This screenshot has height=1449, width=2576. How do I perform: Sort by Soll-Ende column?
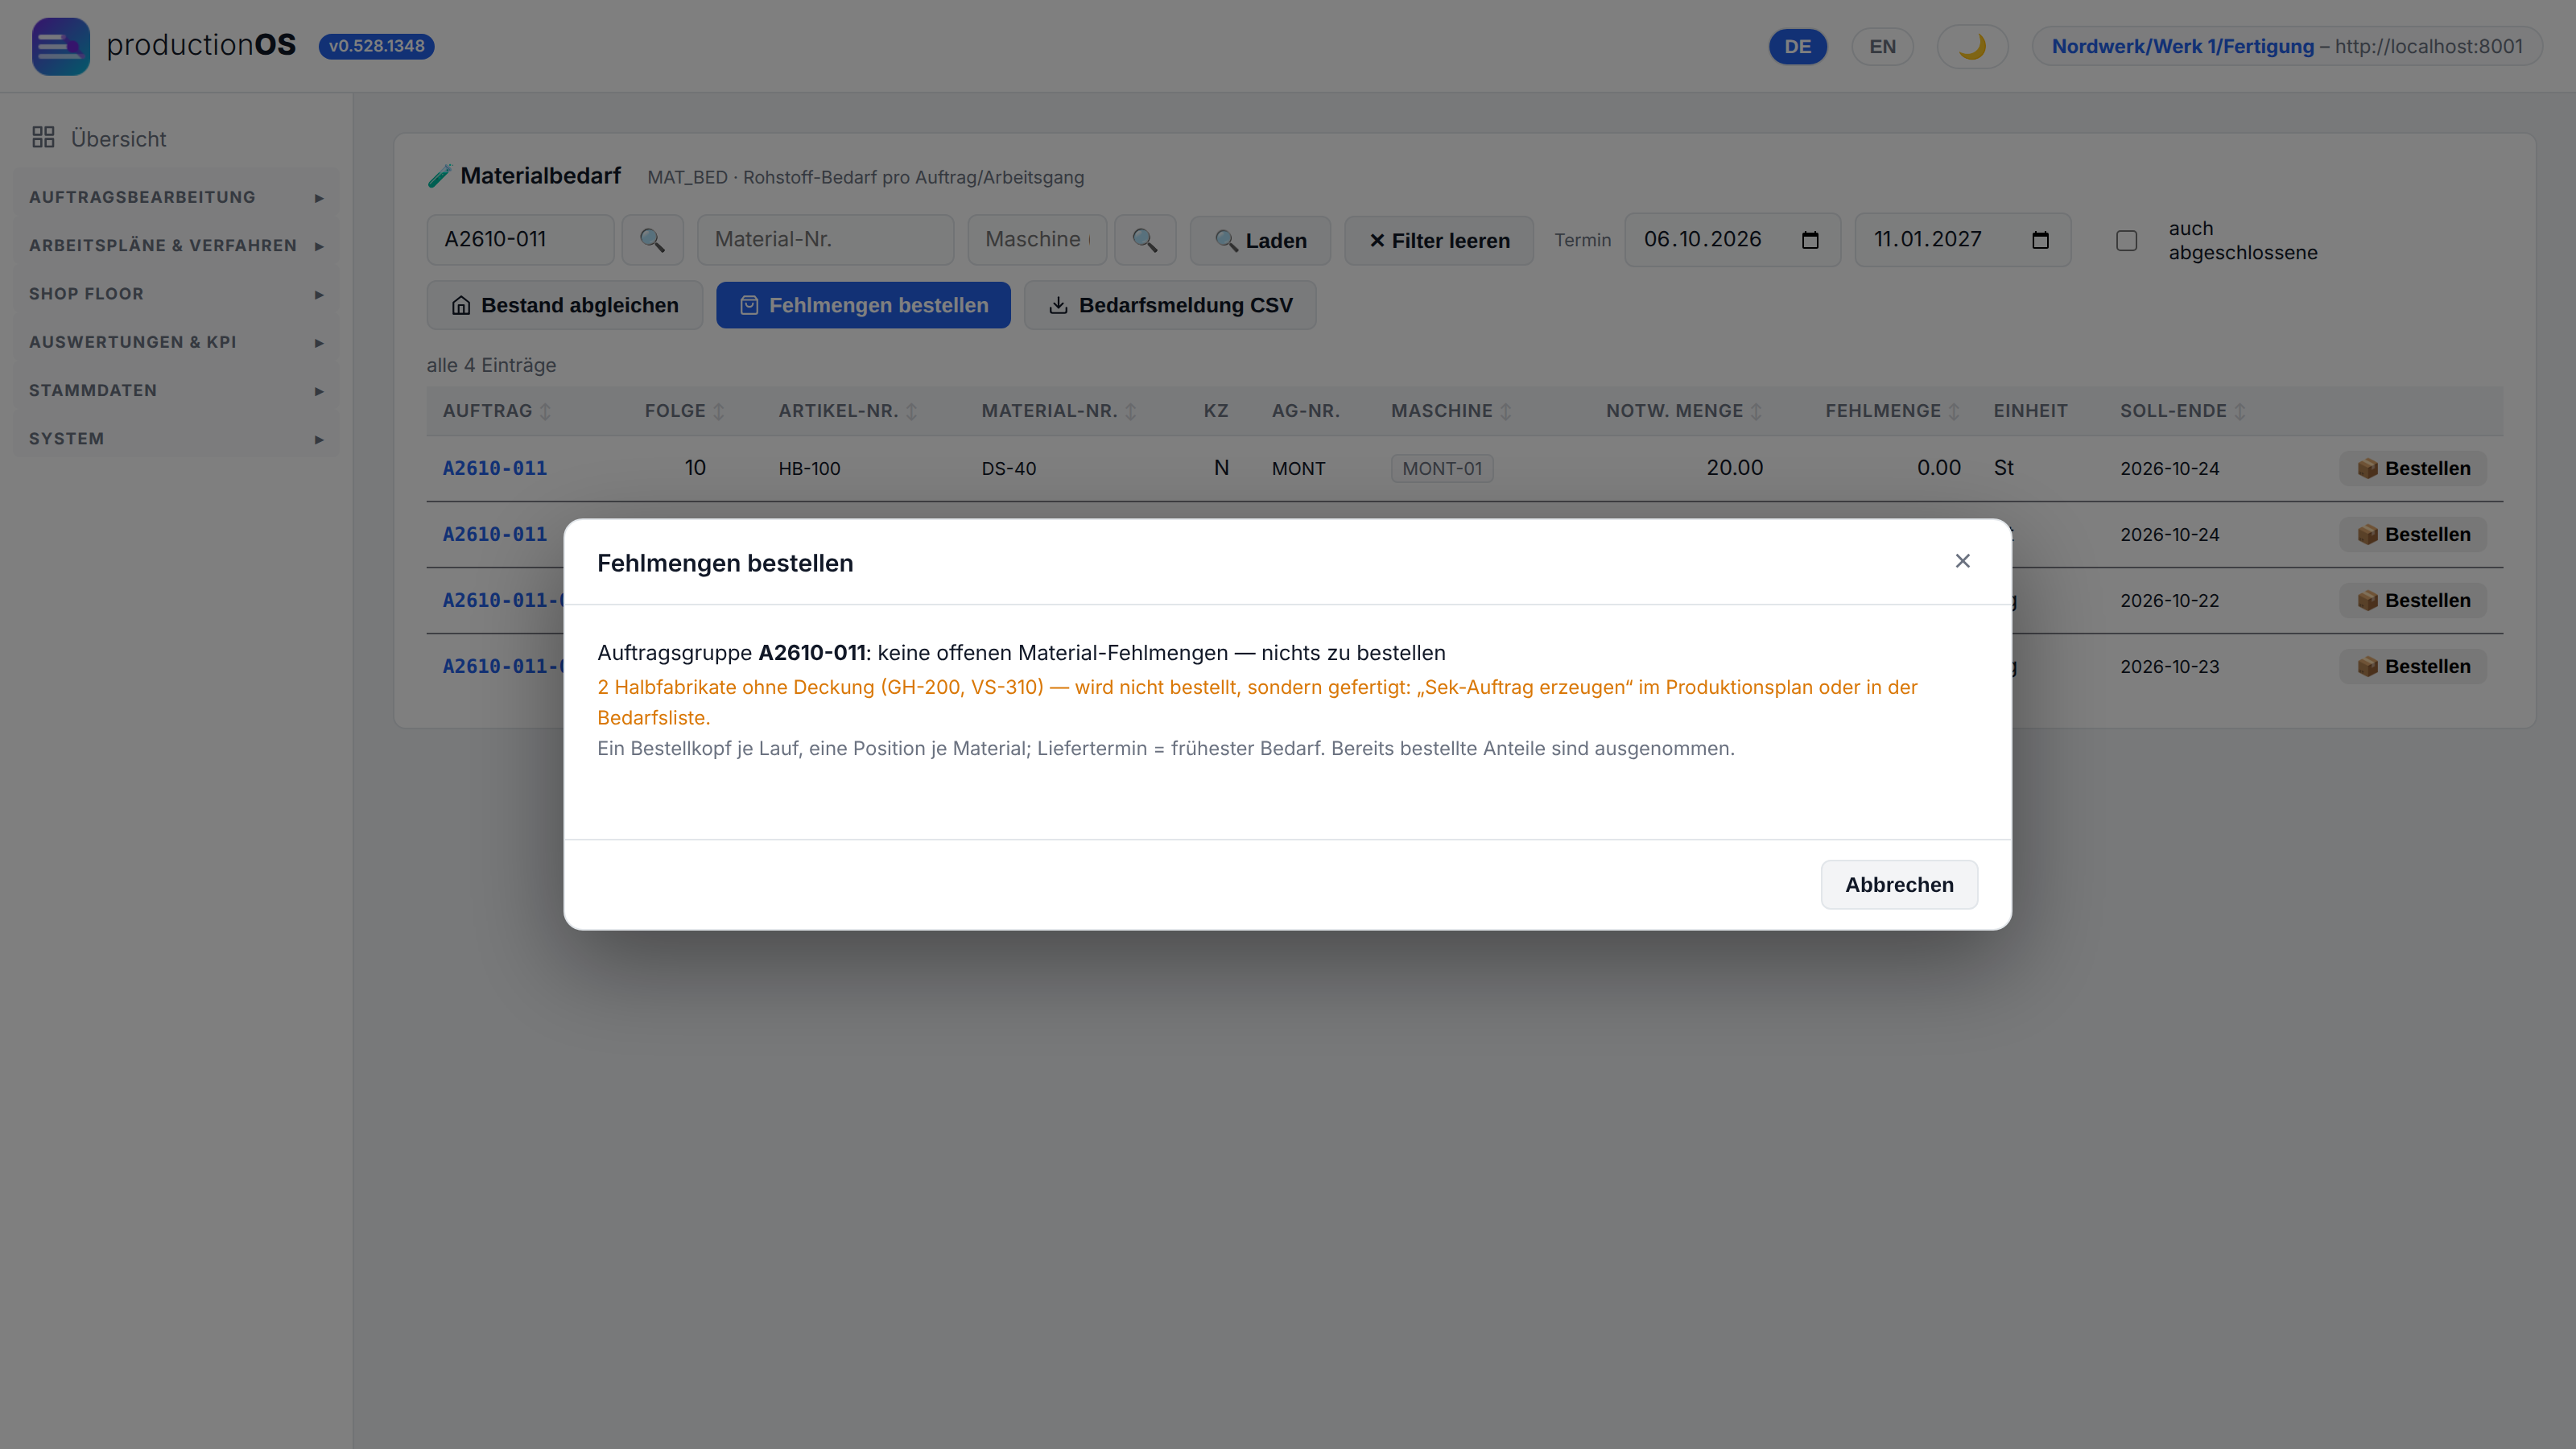[x=2183, y=411]
